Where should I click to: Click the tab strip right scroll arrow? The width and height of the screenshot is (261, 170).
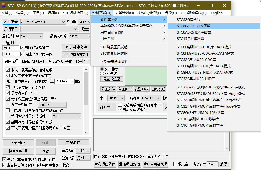coord(89,61)
